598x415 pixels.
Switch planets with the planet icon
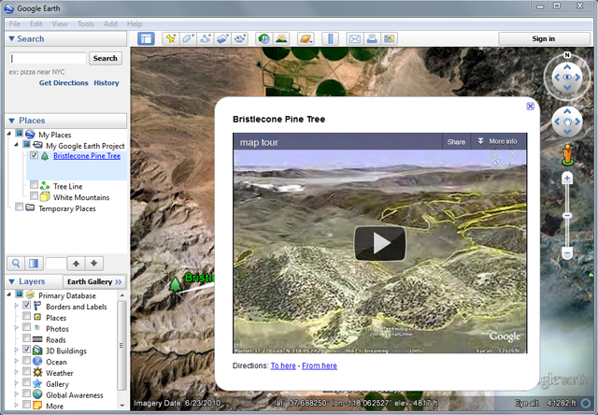click(306, 38)
